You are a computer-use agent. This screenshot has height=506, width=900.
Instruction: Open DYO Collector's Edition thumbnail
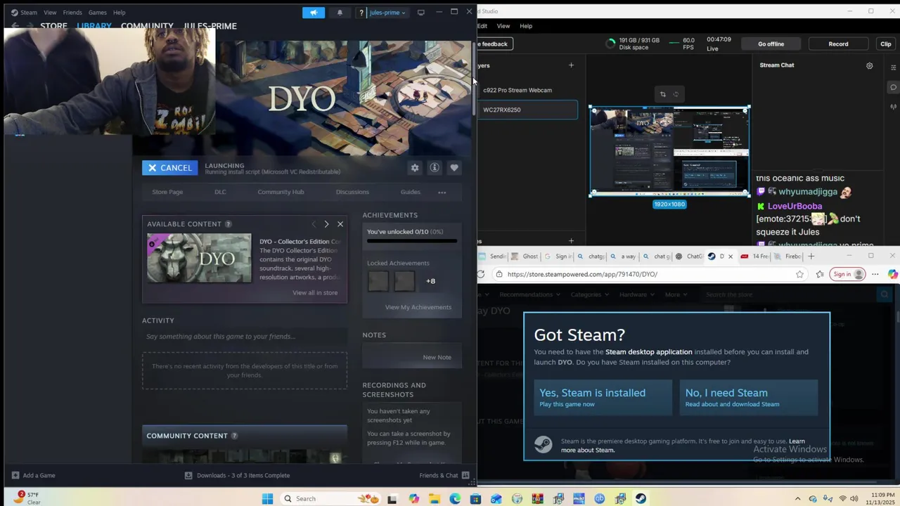tap(199, 258)
